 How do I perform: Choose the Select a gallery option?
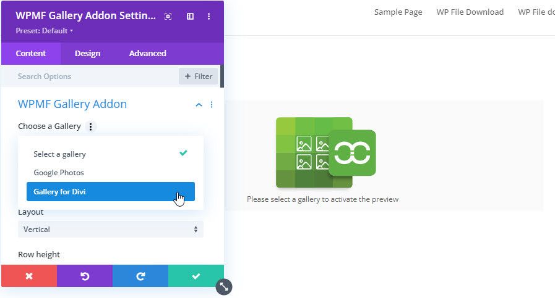pos(60,154)
